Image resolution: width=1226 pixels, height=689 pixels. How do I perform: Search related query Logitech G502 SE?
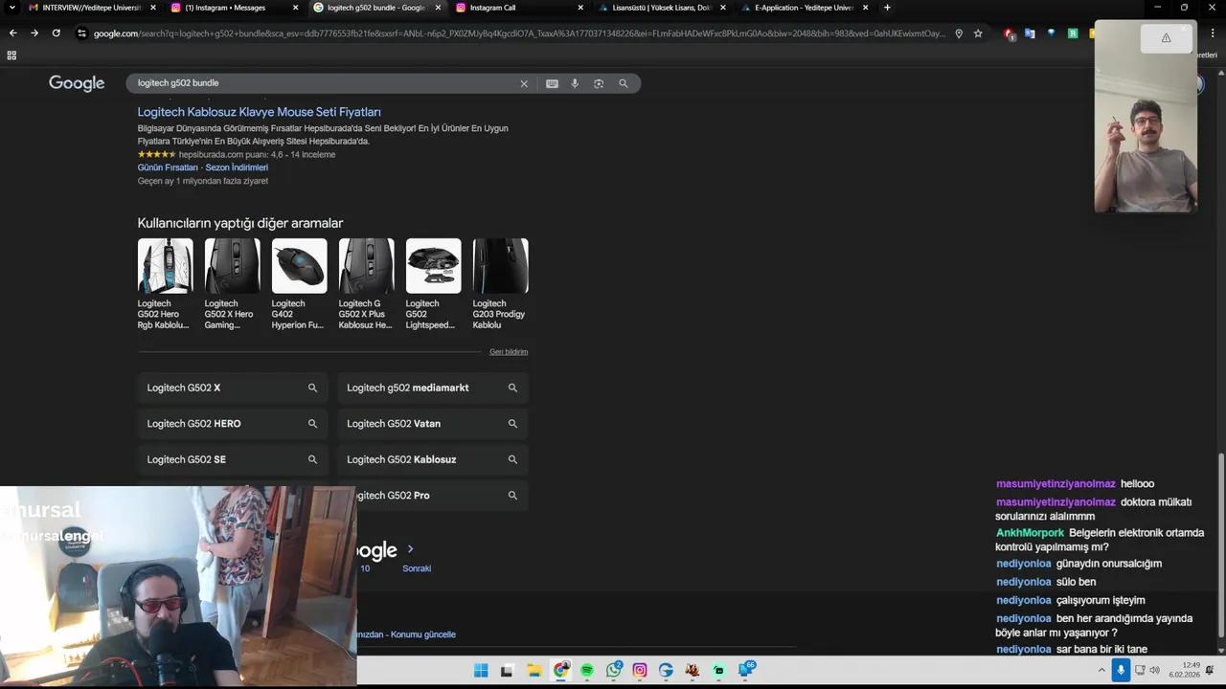[233, 459]
